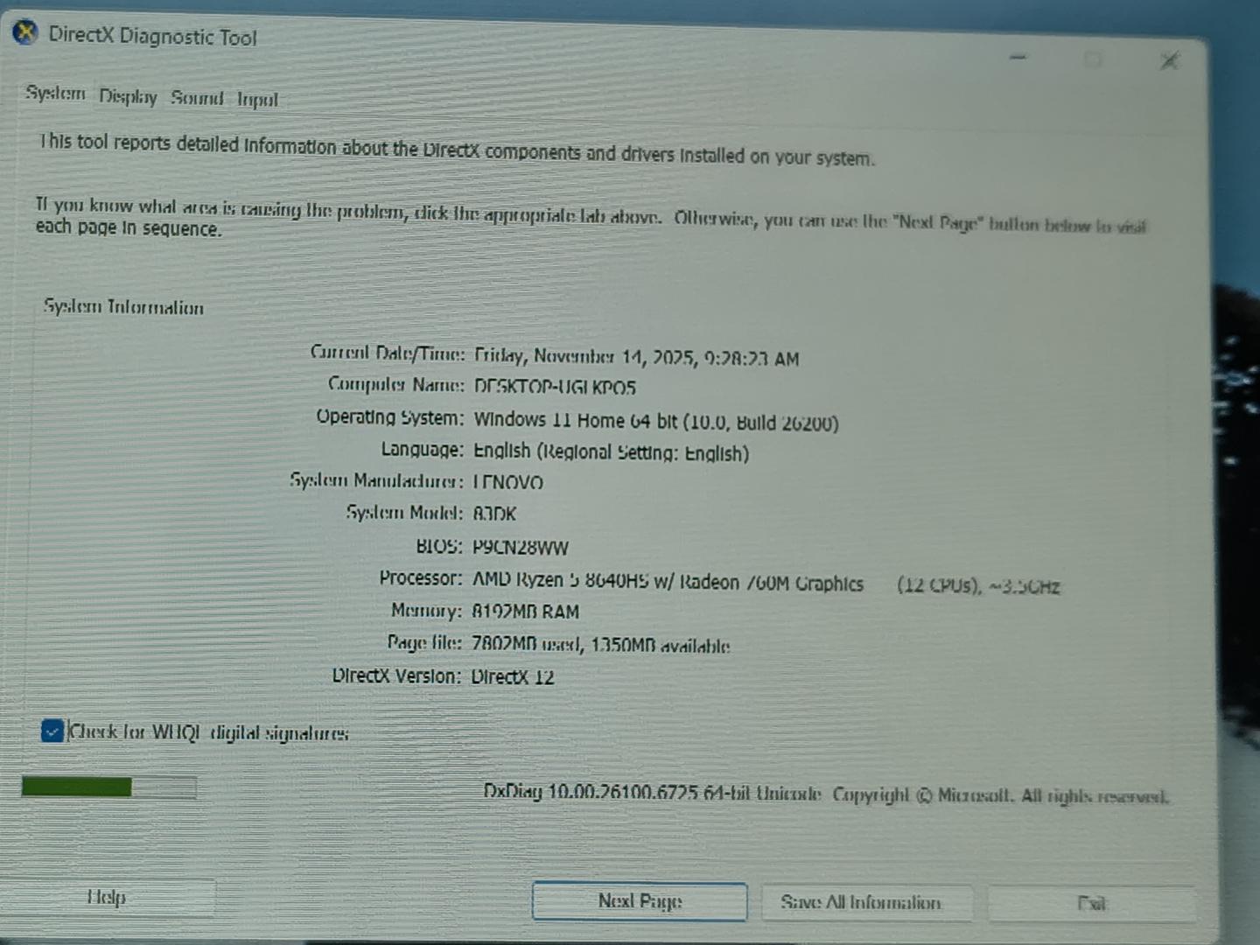Click the Exit button

[x=1091, y=903]
